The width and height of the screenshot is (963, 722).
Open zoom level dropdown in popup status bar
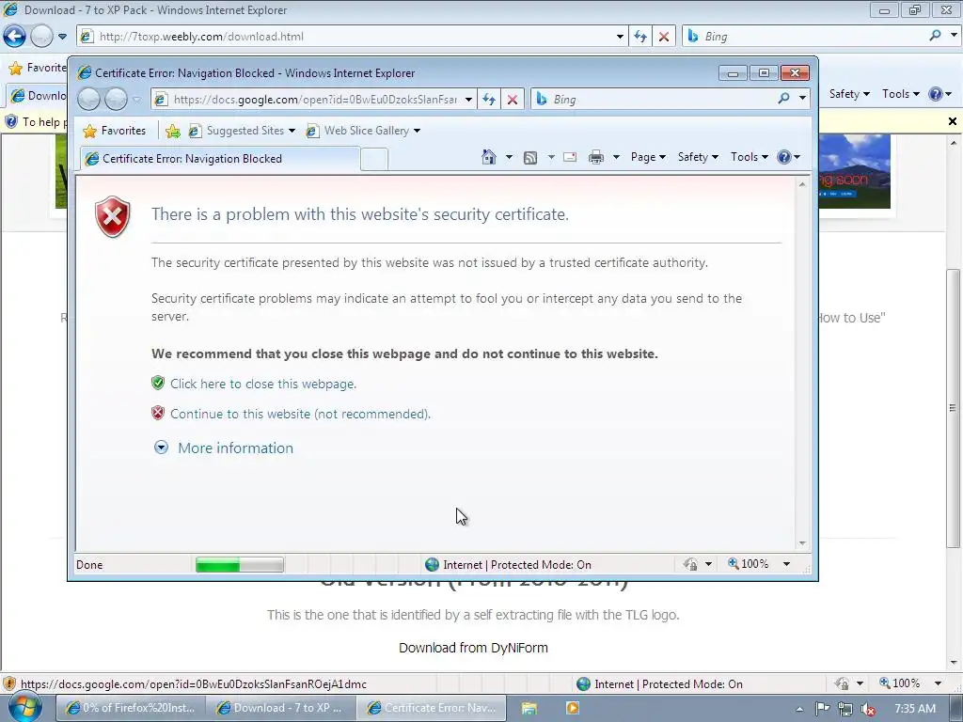click(786, 564)
